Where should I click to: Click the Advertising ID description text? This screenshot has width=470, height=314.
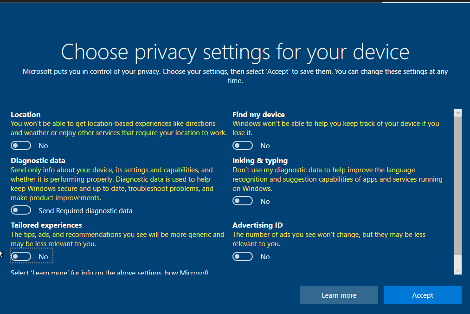329,239
